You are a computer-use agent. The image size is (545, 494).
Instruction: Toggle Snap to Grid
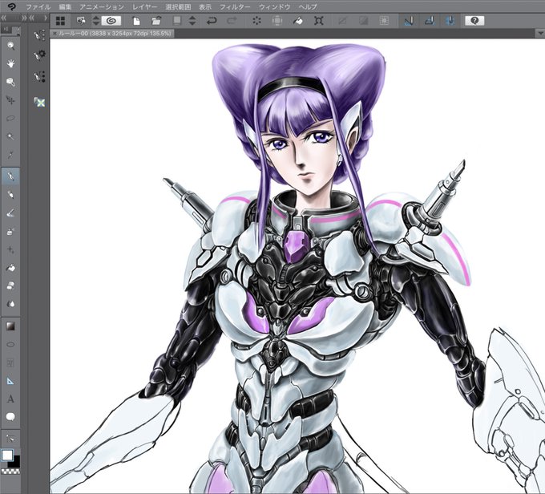(x=450, y=21)
